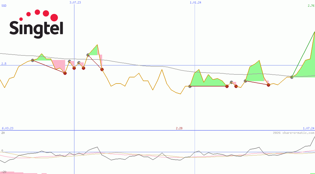Click the 2.28 midpoint price label
The image size is (315, 174).
[179, 128]
